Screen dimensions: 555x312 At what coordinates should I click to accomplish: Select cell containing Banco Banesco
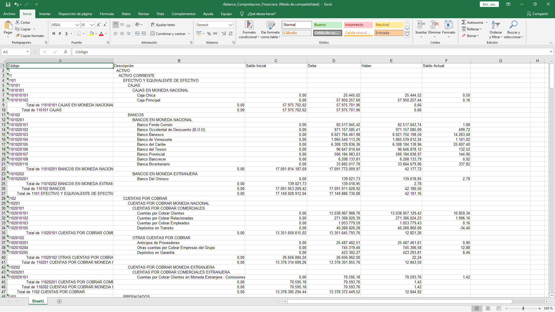(150, 135)
